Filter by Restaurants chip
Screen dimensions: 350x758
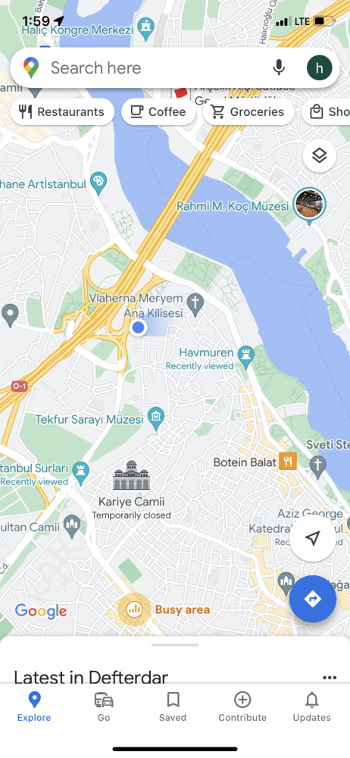[x=62, y=111]
